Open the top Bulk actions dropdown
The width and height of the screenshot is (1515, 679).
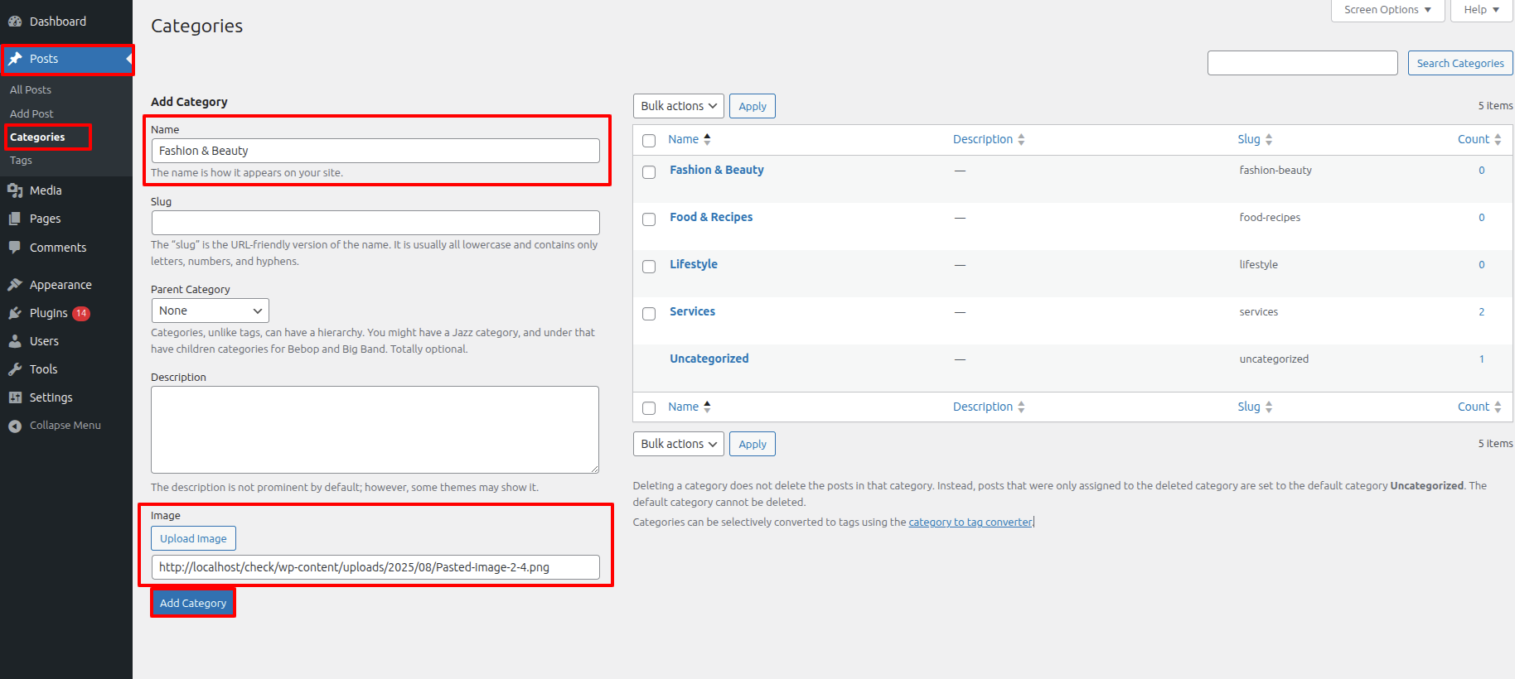tap(678, 106)
